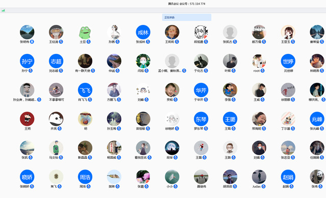Click the muted mic icon beside 孙宁's name
Image resolution: width=326 pixels, height=198 pixels.
(x=31, y=71)
